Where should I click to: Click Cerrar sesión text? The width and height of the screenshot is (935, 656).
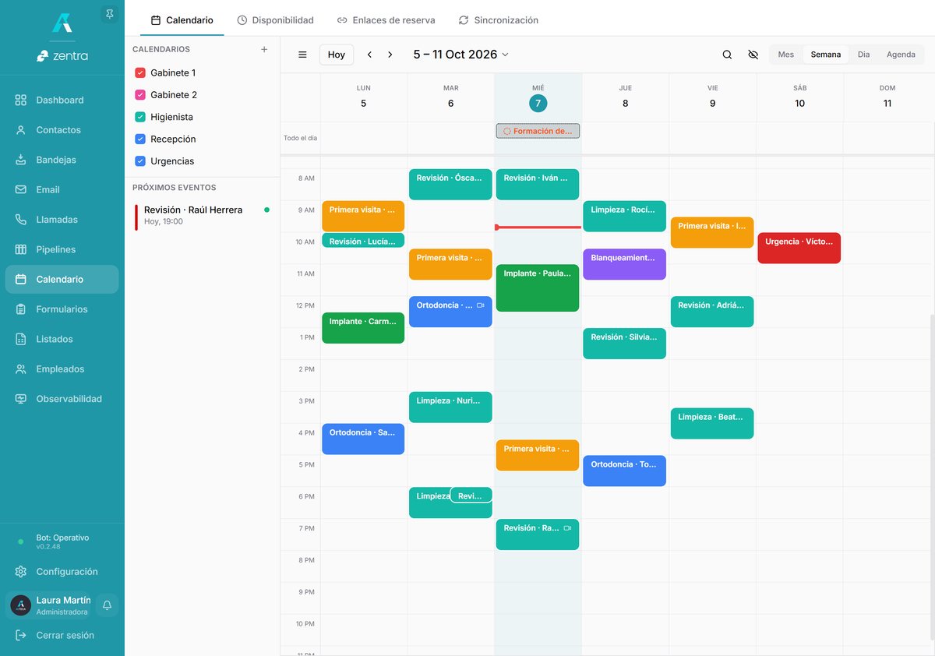click(65, 635)
